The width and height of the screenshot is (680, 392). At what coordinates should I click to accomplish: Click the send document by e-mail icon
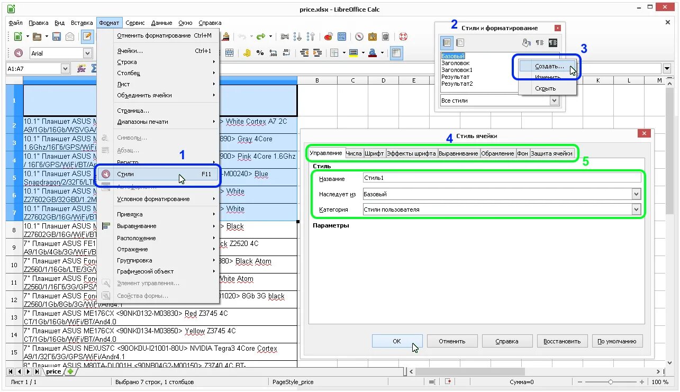[70, 37]
